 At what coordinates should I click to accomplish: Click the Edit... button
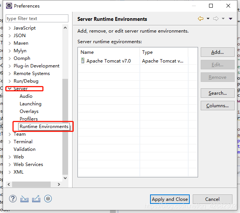click(217, 64)
